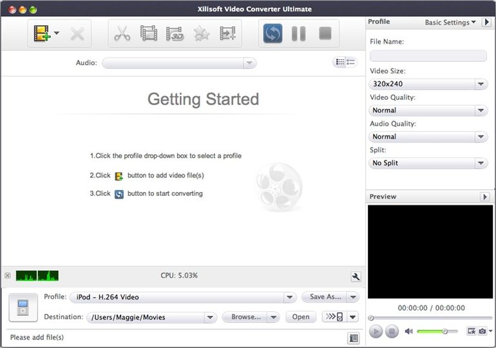
Task: Click the preview compare view icon
Action: click(x=472, y=331)
